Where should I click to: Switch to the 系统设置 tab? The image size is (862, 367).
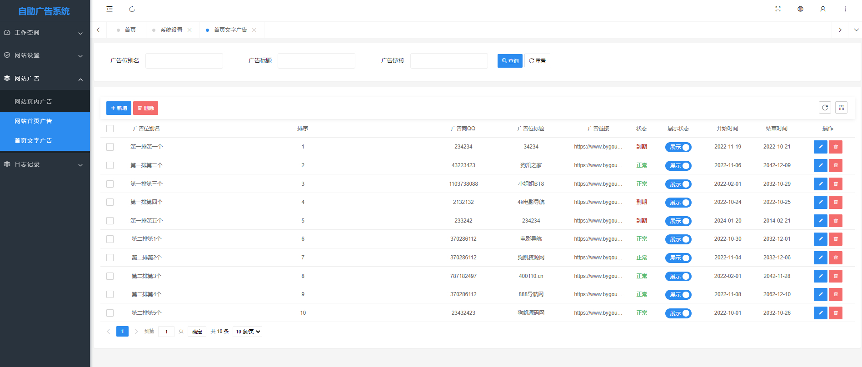click(171, 30)
